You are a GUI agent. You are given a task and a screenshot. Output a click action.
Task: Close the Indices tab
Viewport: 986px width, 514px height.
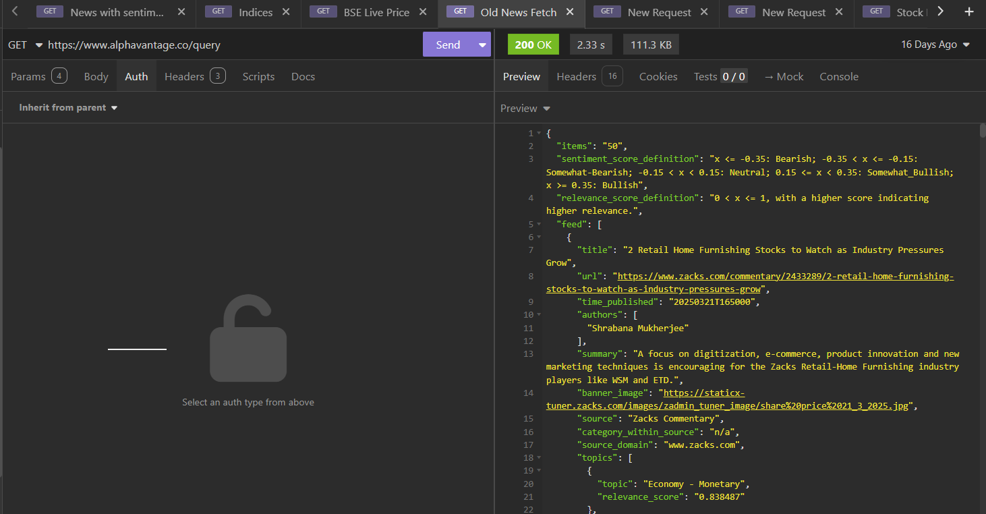(286, 12)
